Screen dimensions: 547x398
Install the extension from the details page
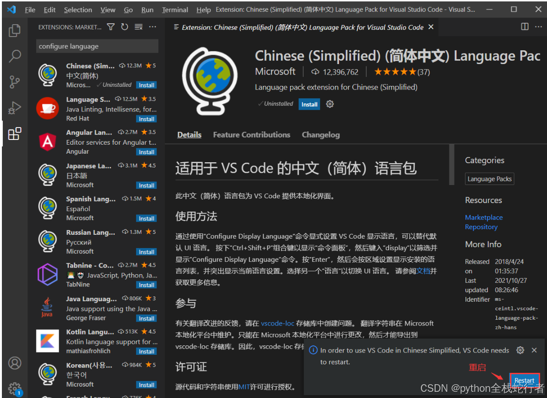[309, 104]
